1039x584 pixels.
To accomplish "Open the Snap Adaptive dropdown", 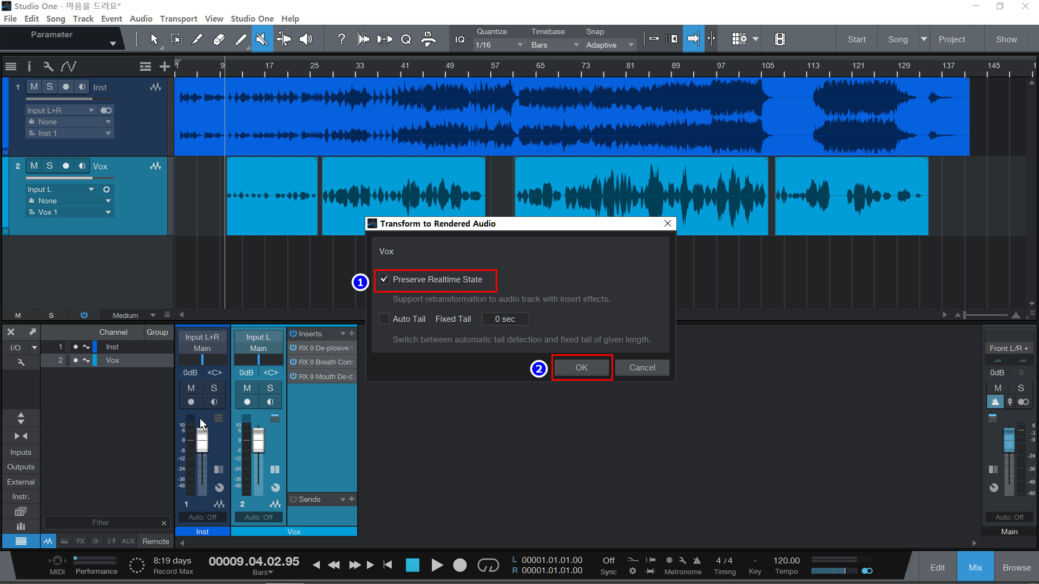I will (x=609, y=45).
